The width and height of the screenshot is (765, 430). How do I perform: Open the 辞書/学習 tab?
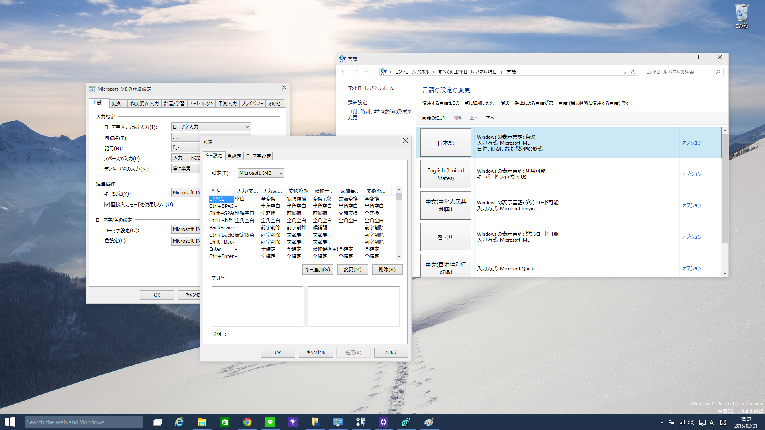[174, 103]
